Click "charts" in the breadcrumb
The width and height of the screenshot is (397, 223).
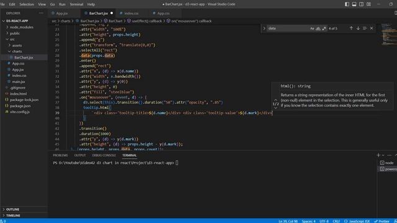click(x=65, y=21)
